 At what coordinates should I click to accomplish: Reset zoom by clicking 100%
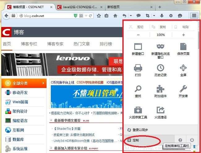[x=161, y=35]
